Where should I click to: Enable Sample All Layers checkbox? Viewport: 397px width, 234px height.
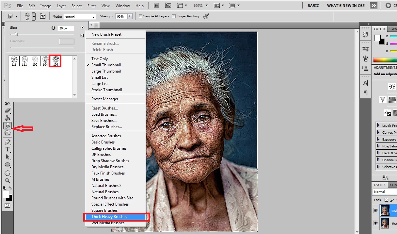click(141, 16)
